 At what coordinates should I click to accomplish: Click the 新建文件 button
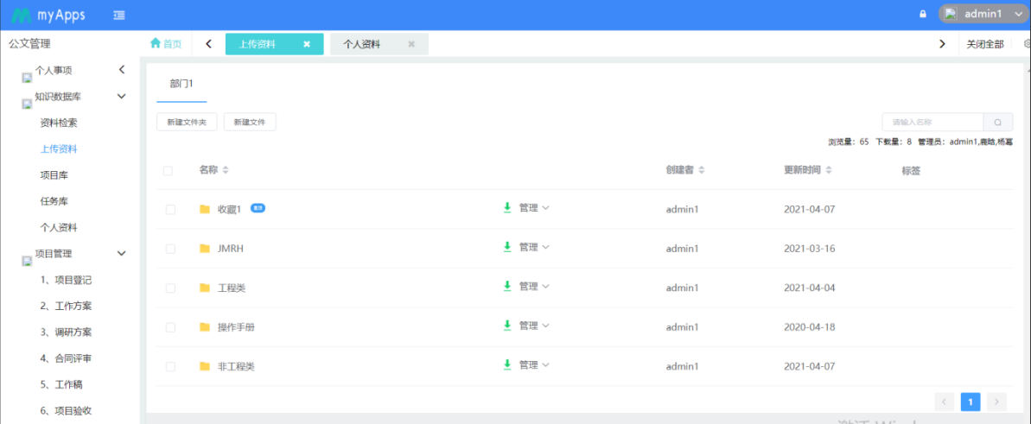pyautogui.click(x=250, y=123)
